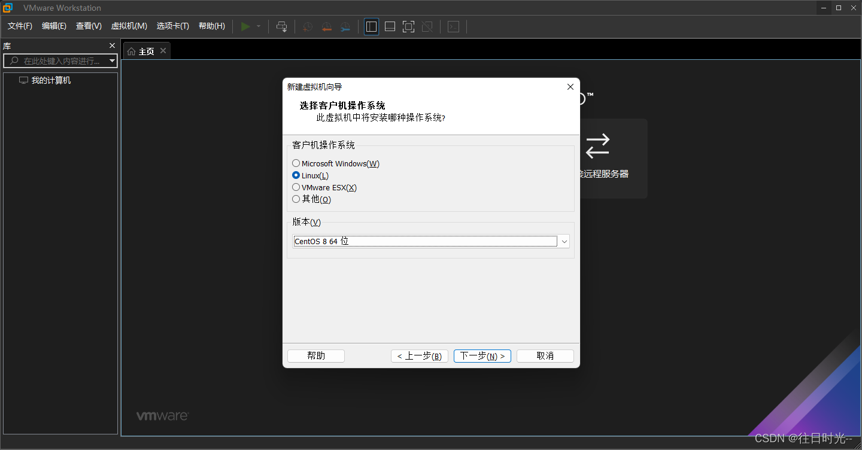Screen dimensions: 862x450
Task: Select the 其他(O) radio button
Action: [296, 199]
